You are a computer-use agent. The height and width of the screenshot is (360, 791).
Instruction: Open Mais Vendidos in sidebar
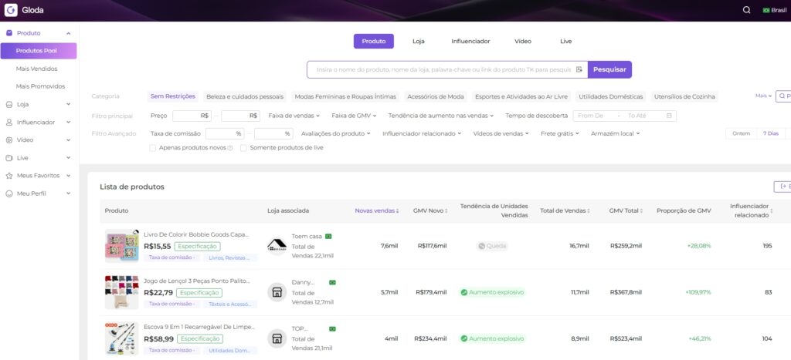click(37, 69)
